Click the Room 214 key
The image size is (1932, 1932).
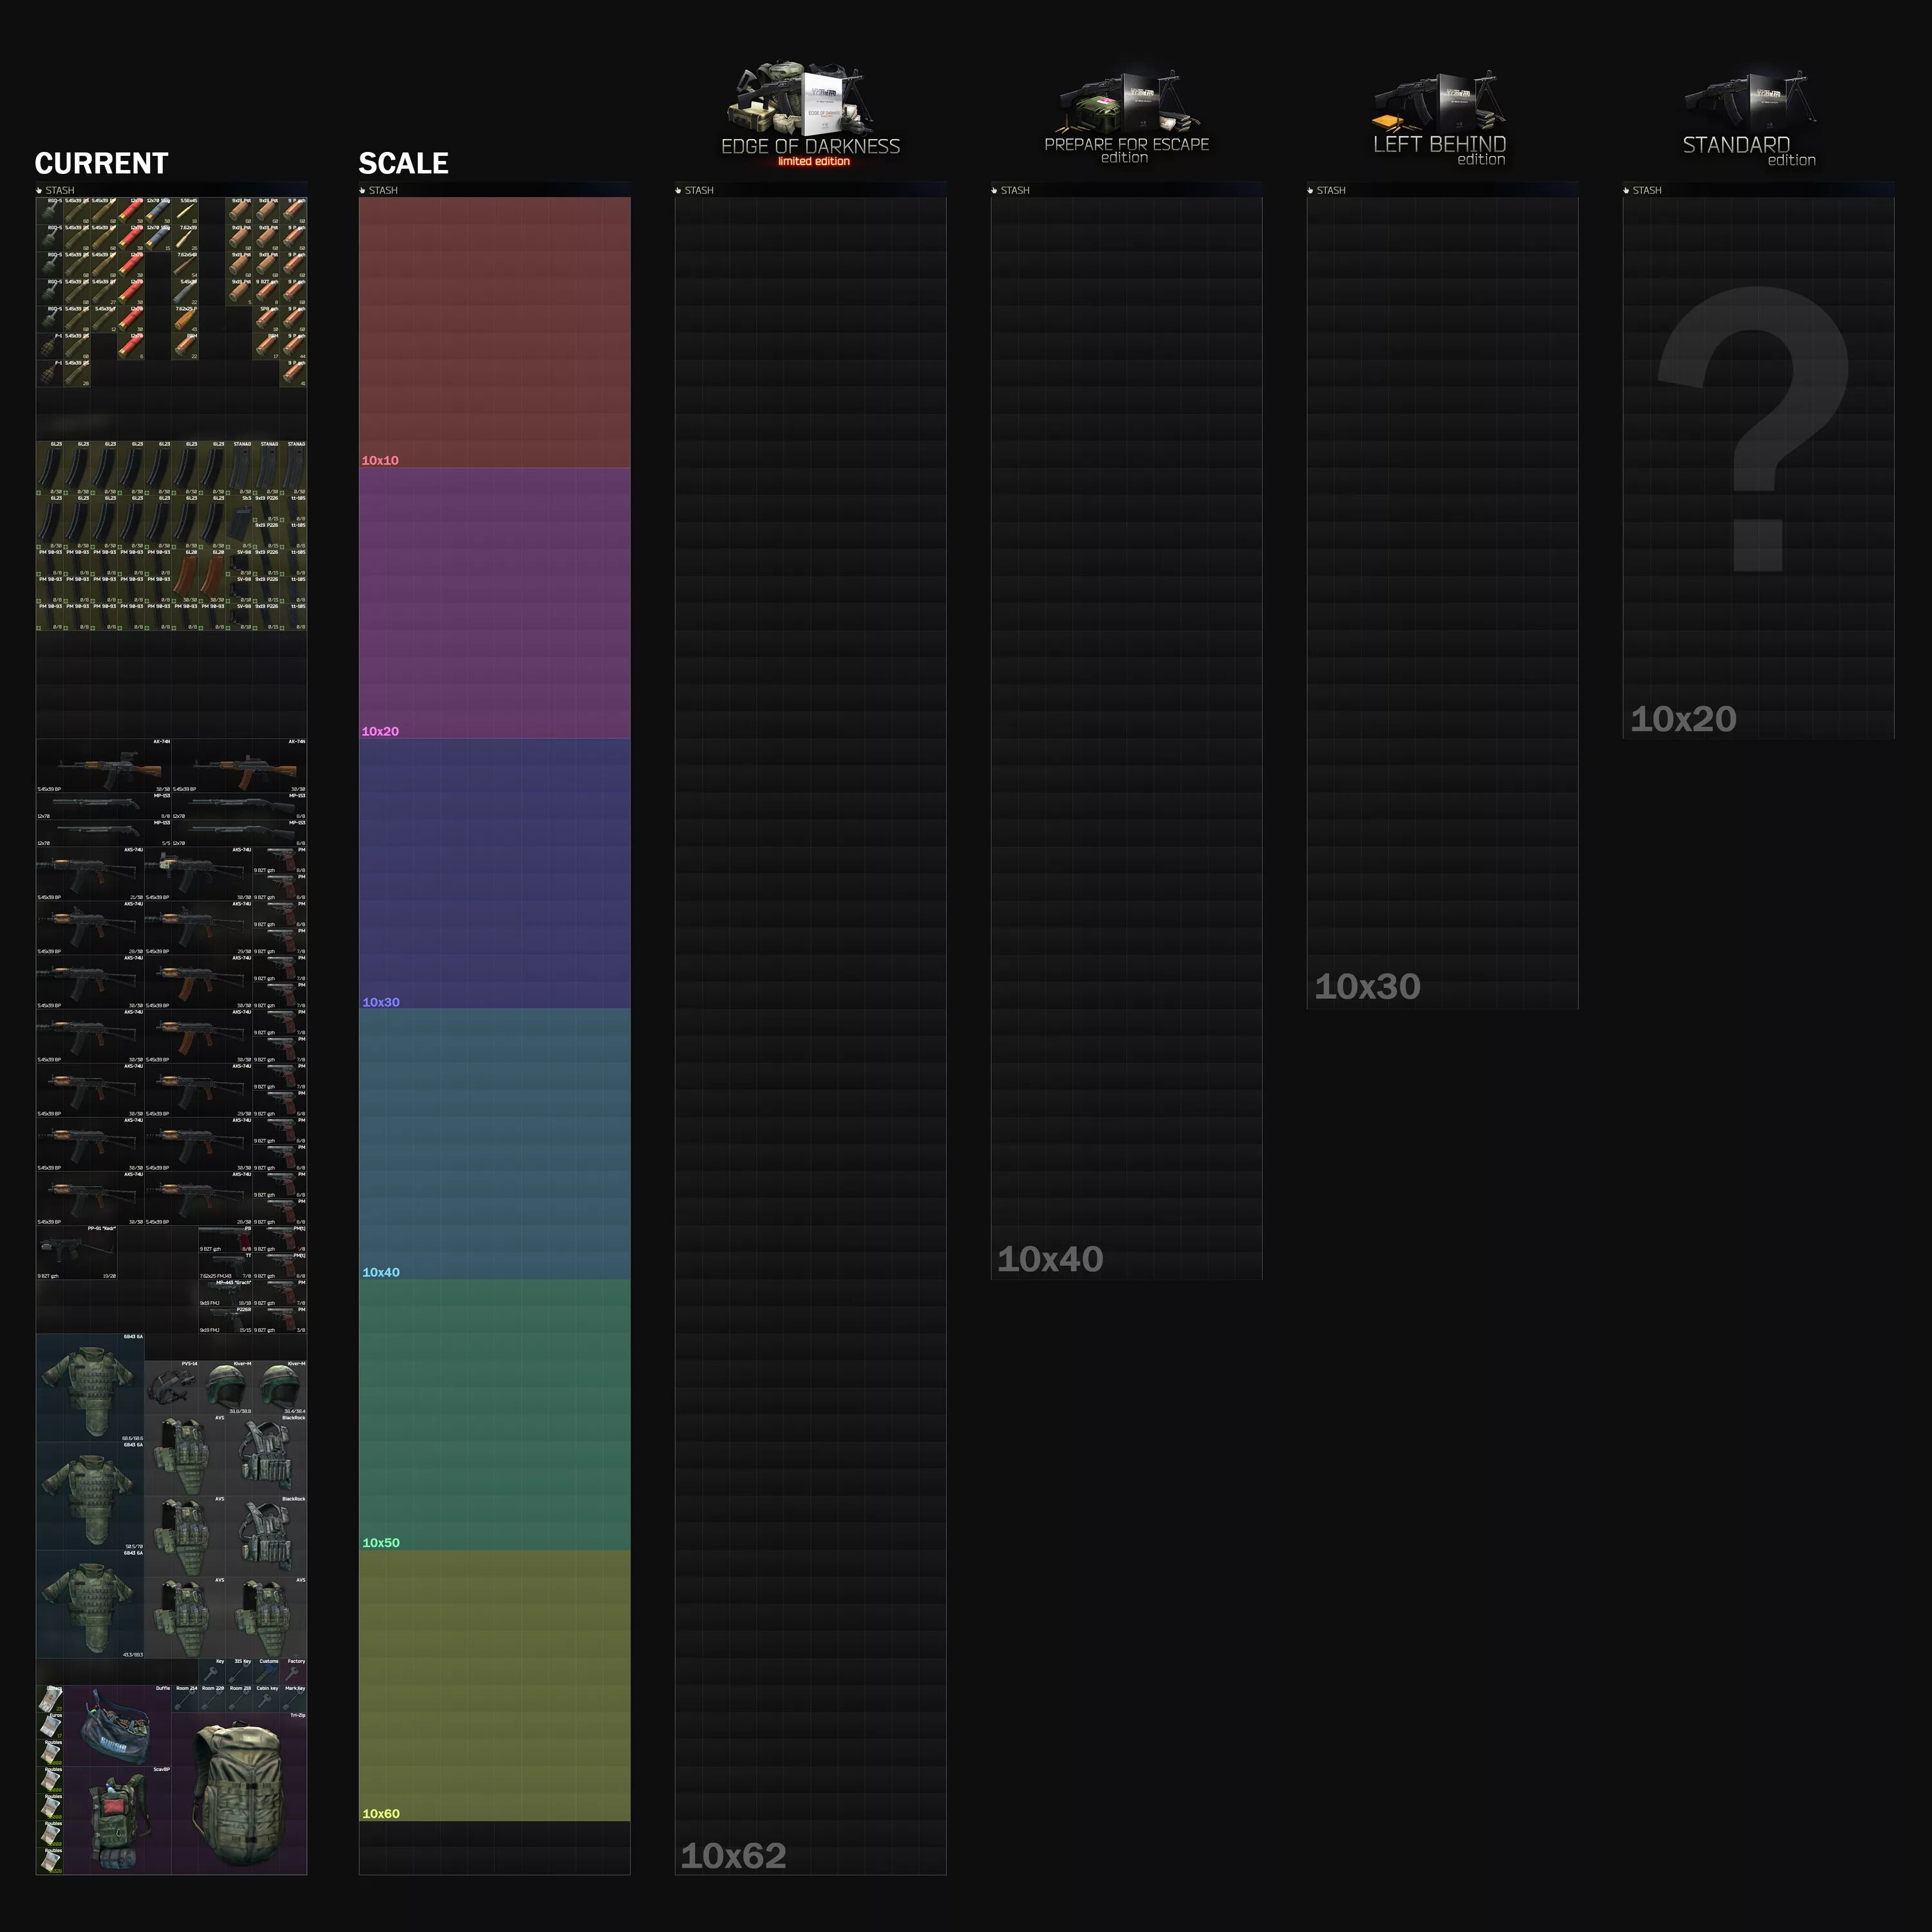click(185, 1698)
